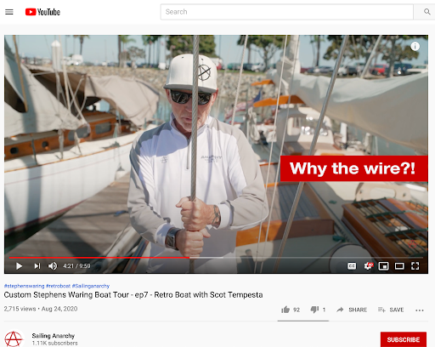Subscribe to Sailing Anarchy channel
This screenshot has height=347, width=435.
coord(404,339)
